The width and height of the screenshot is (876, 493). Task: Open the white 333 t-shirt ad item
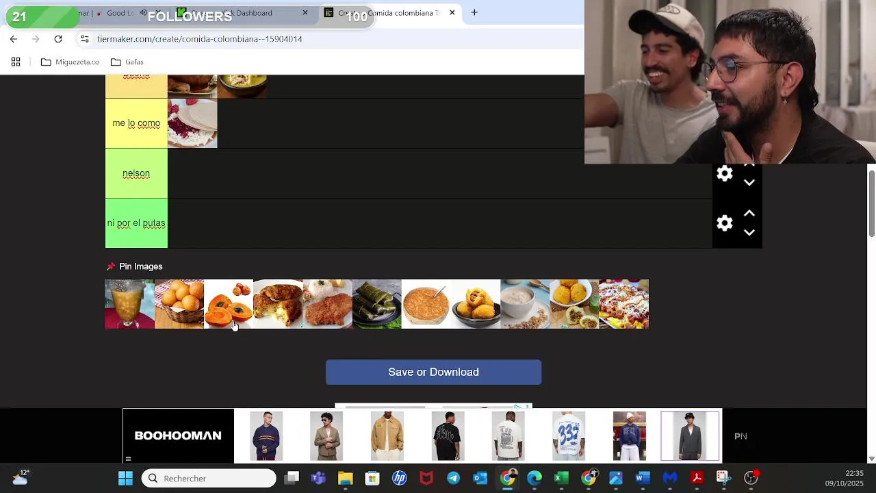569,435
